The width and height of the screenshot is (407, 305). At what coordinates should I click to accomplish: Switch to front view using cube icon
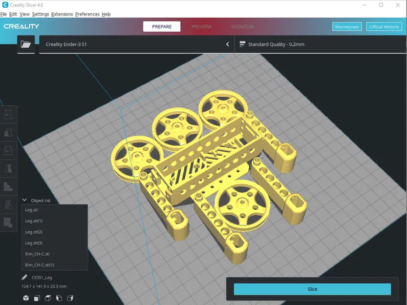click(37, 298)
